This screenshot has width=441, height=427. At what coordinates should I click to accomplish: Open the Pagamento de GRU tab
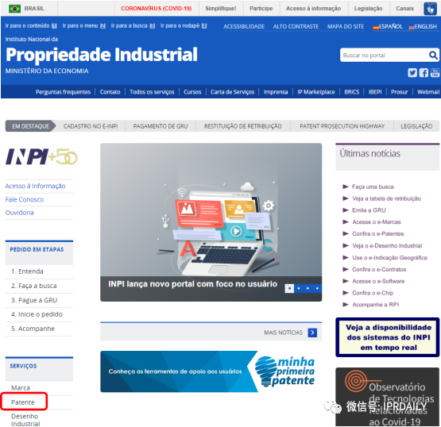pos(161,126)
